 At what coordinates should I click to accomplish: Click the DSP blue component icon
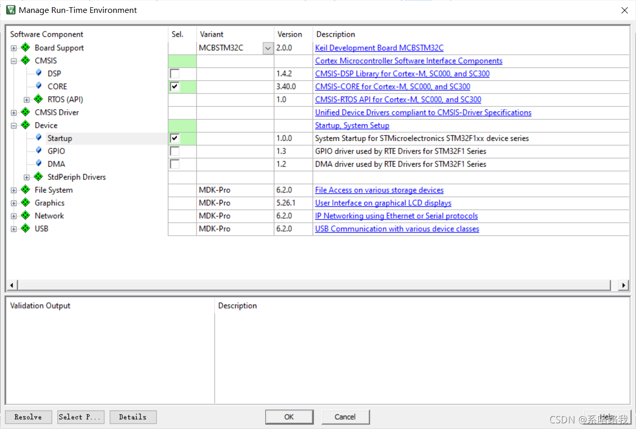tap(39, 73)
